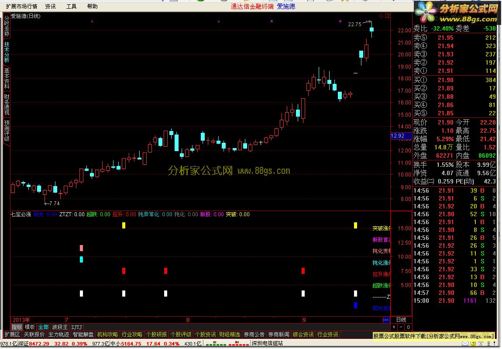
Task: Click the envelope icon in the status bar
Action: point(464,344)
